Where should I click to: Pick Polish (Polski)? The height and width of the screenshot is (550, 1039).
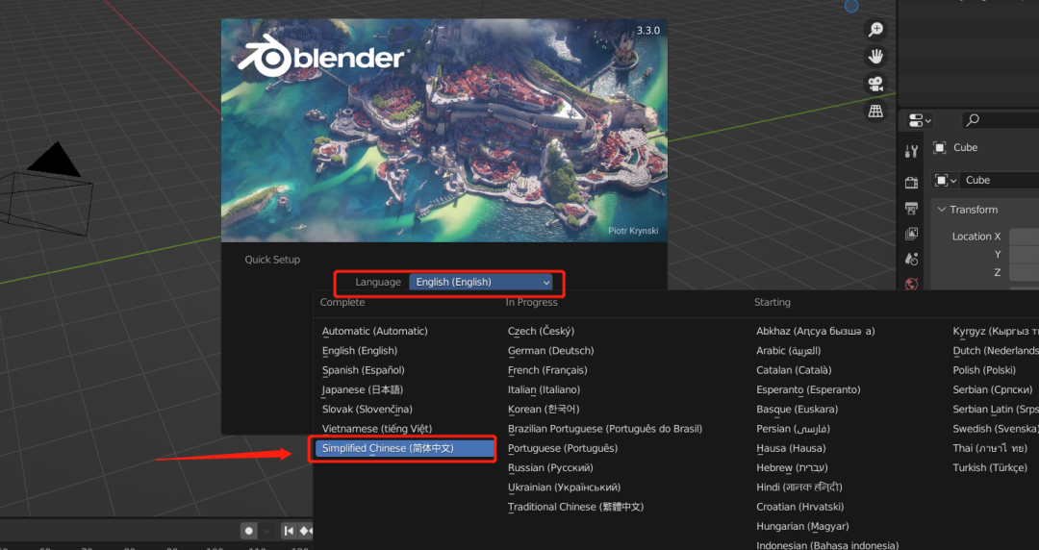coord(984,370)
